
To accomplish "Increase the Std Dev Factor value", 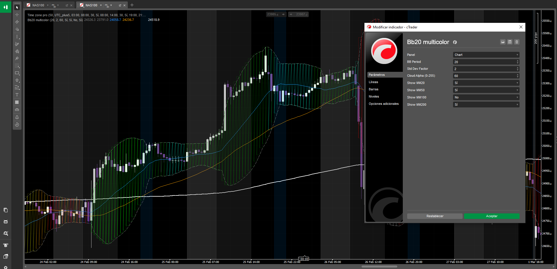I will point(518,68).
